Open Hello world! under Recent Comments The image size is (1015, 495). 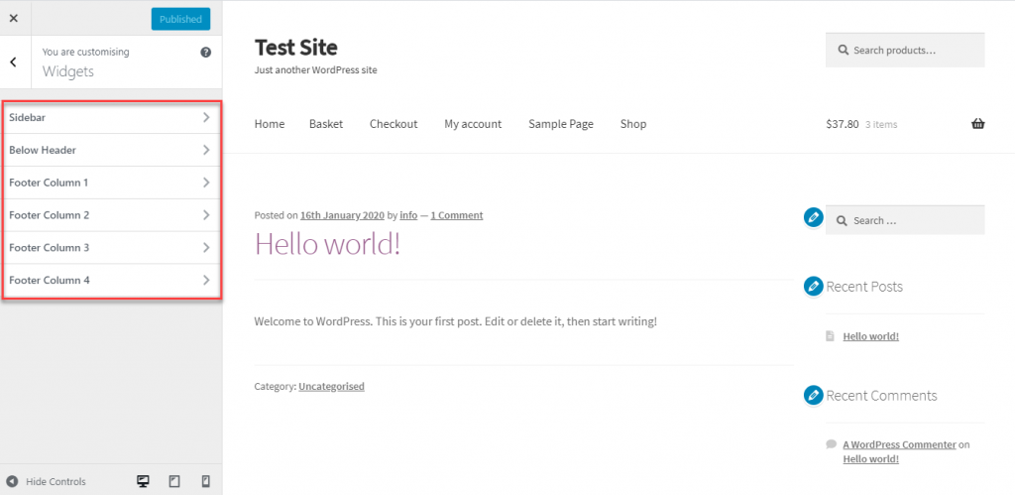(870, 458)
